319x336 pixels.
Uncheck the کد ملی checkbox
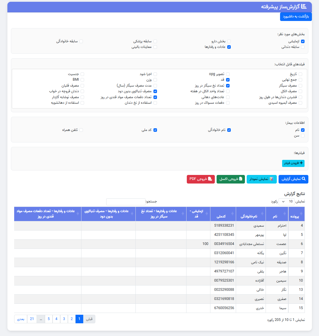click(155, 130)
